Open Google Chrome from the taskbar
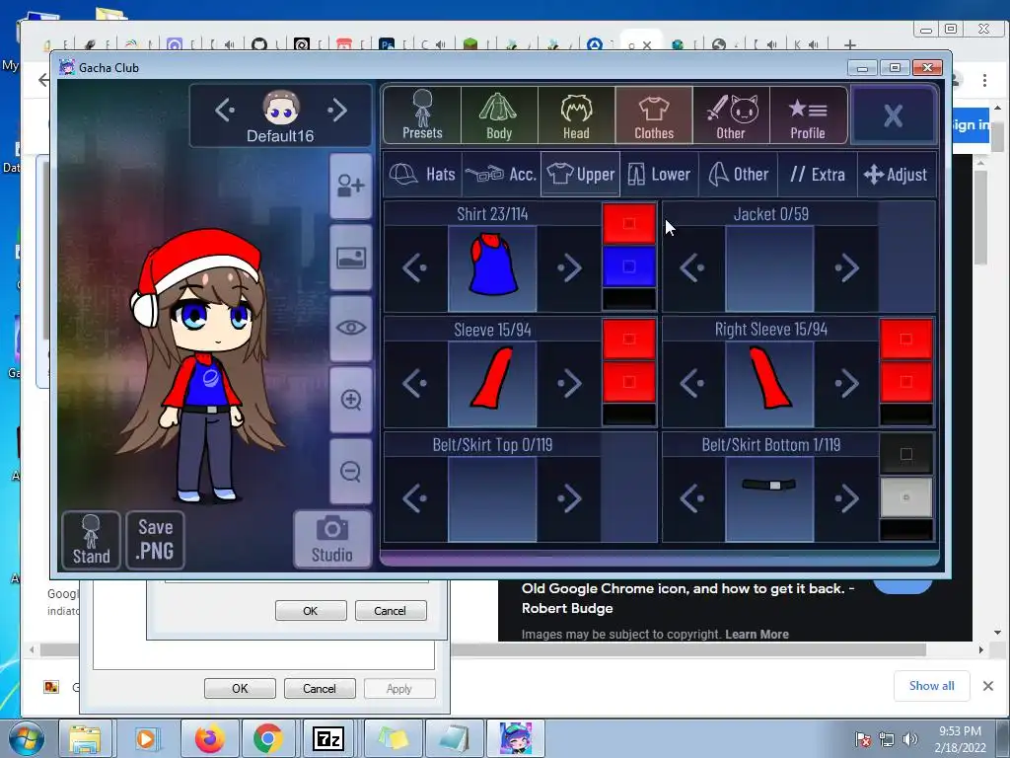This screenshot has height=758, width=1010. point(268,738)
